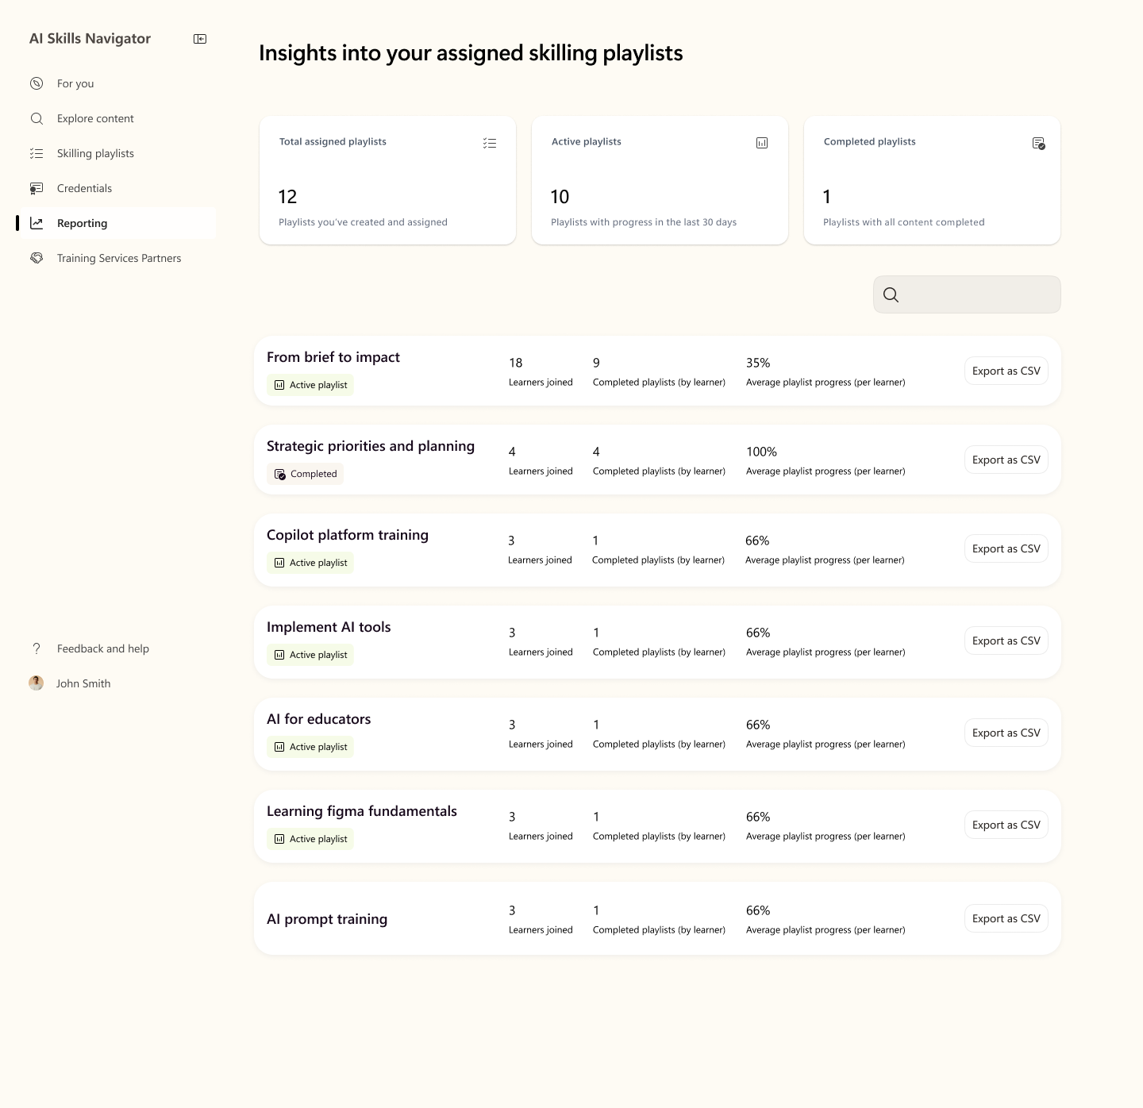Click the 35% average playlist progress value
Screen dimensions: 1143x1108
tap(758, 363)
